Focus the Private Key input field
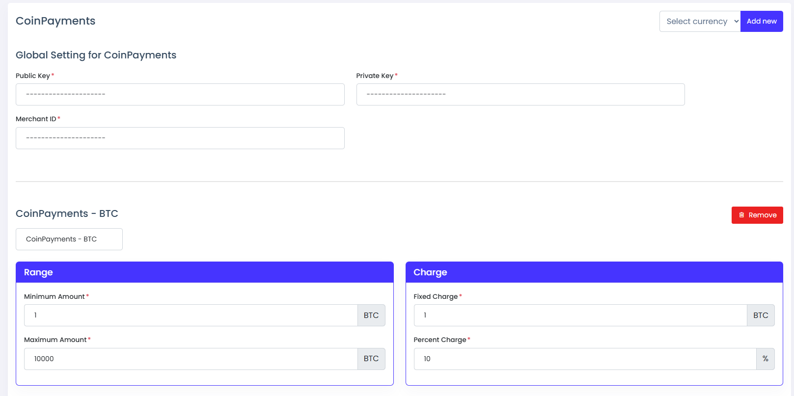Screen dimensions: 794x396 [x=520, y=94]
